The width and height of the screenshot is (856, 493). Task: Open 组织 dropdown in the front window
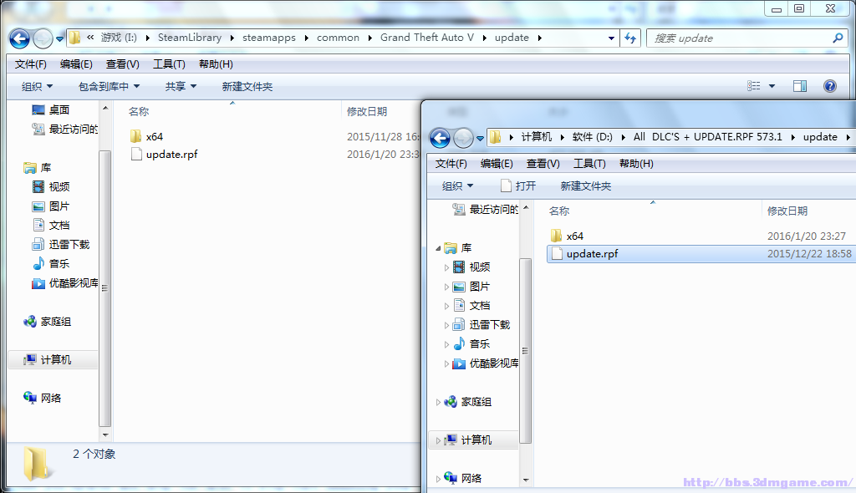point(457,186)
